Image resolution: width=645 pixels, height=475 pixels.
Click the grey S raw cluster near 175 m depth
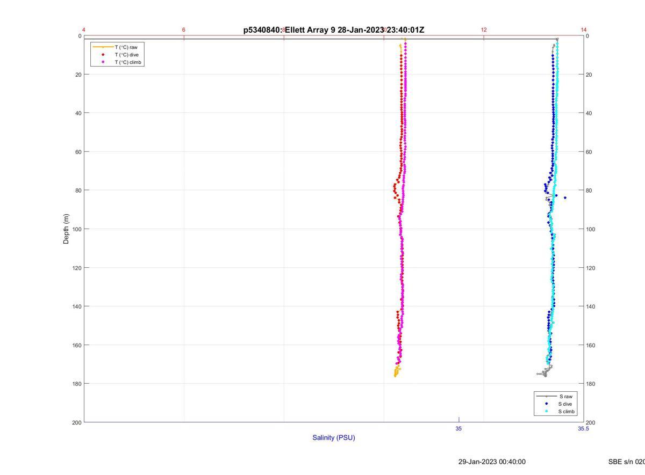pyautogui.click(x=544, y=372)
